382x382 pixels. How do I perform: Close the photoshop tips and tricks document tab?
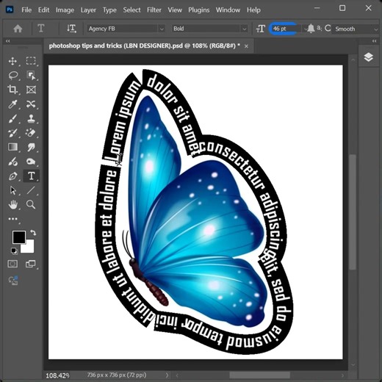point(246,46)
